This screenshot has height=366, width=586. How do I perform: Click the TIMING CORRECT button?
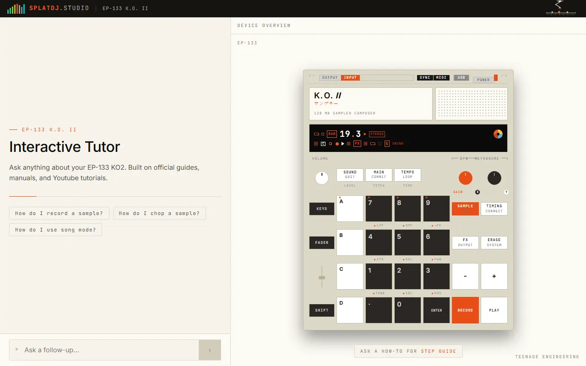(x=494, y=209)
